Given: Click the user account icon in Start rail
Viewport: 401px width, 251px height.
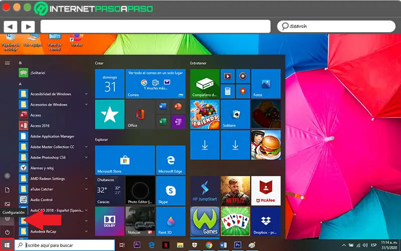Looking at the screenshot, I should pos(7,176).
